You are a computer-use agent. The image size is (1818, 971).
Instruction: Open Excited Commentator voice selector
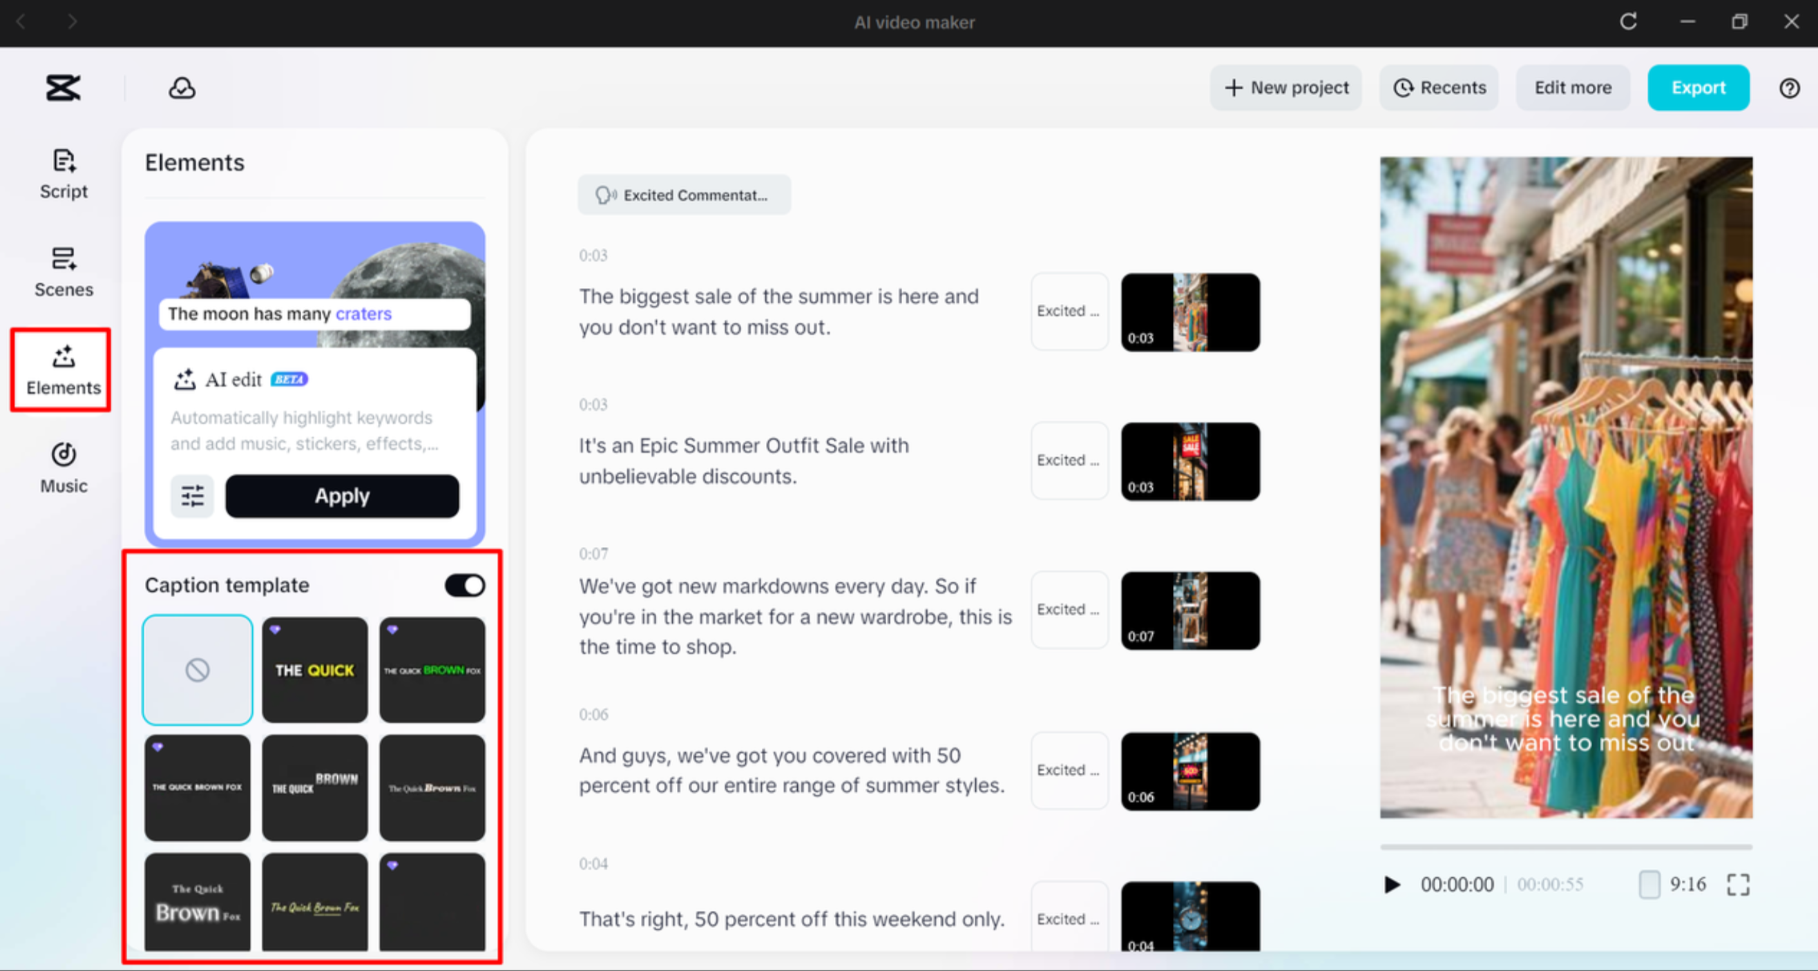683,195
